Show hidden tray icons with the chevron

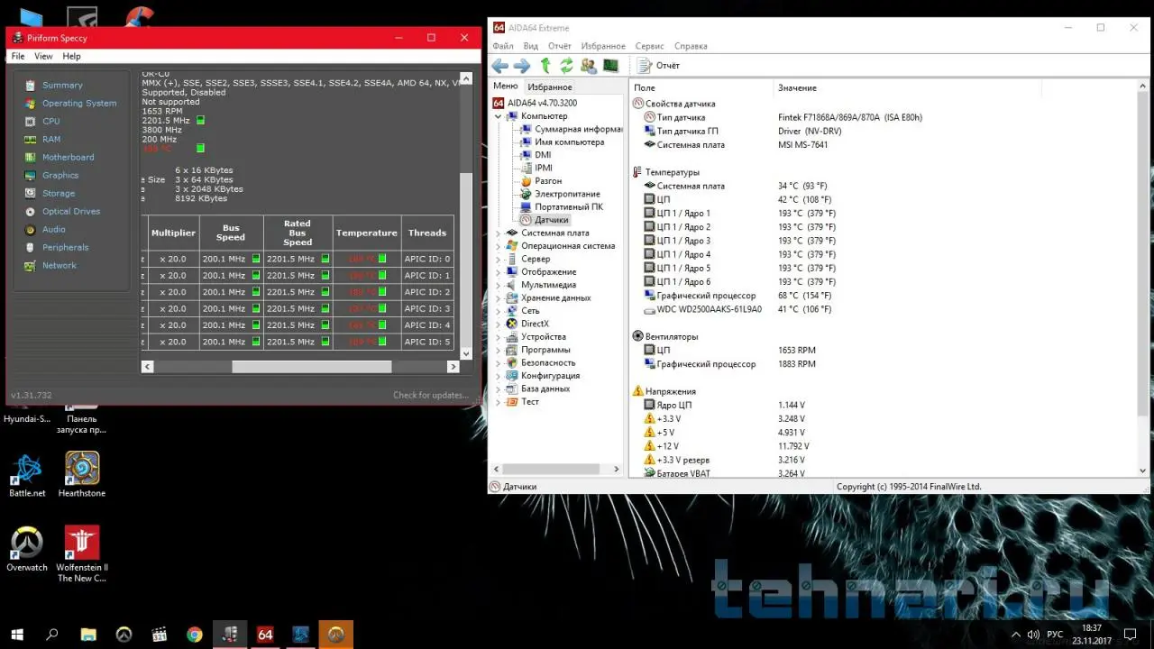tap(1016, 635)
